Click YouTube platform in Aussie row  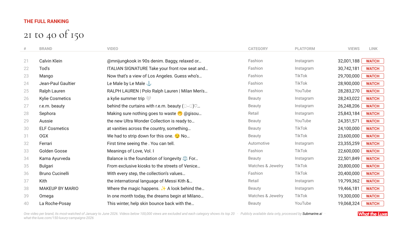pos(303,121)
